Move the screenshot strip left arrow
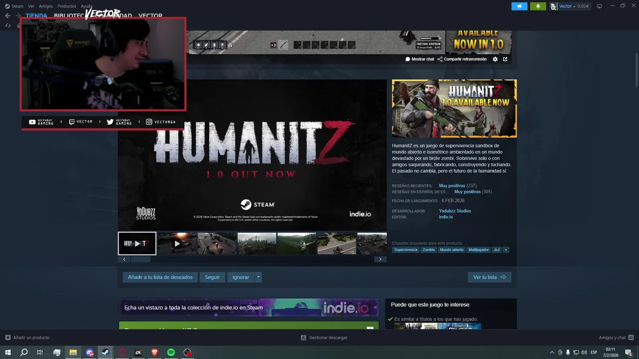 124,259
